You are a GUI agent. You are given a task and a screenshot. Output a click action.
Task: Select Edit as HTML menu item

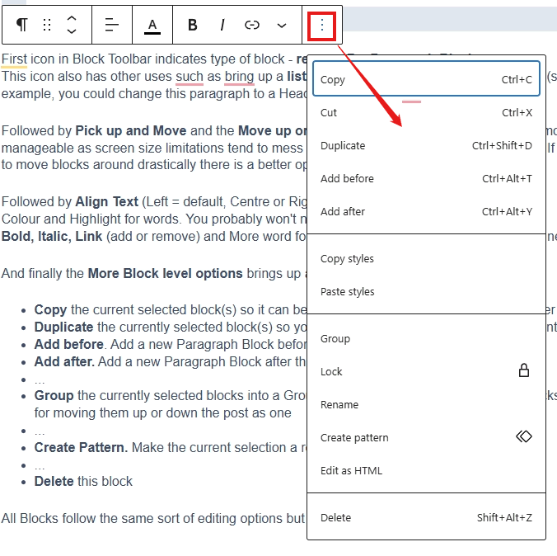426,471
